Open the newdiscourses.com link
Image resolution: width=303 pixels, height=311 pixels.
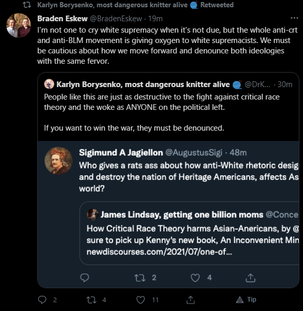coord(159,252)
